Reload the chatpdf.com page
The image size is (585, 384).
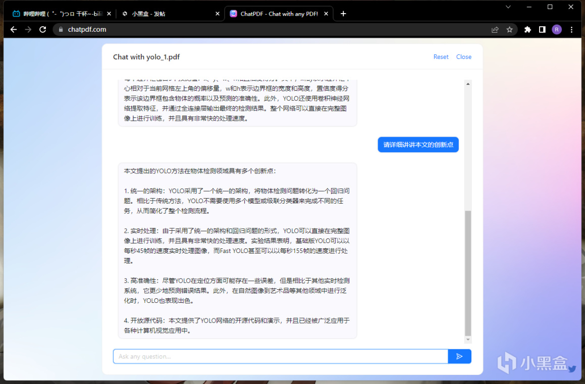pyautogui.click(x=42, y=29)
